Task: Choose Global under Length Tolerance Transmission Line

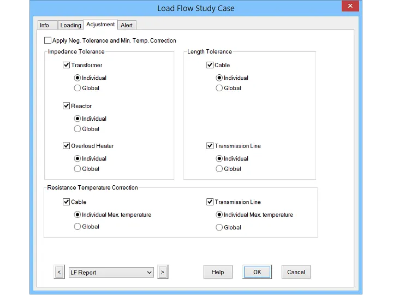Action: click(219, 169)
